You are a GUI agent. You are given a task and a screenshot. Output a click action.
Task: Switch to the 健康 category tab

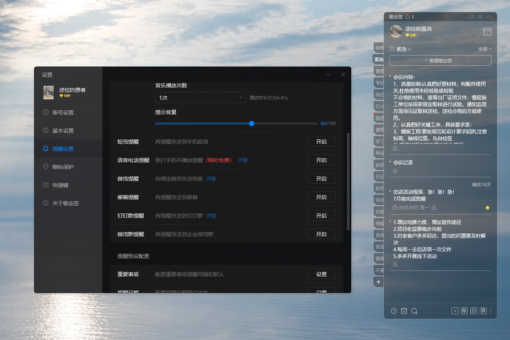(379, 130)
